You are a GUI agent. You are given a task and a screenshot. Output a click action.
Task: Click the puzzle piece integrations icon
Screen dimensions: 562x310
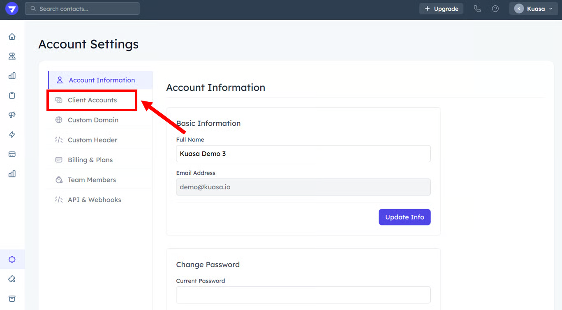point(12,279)
